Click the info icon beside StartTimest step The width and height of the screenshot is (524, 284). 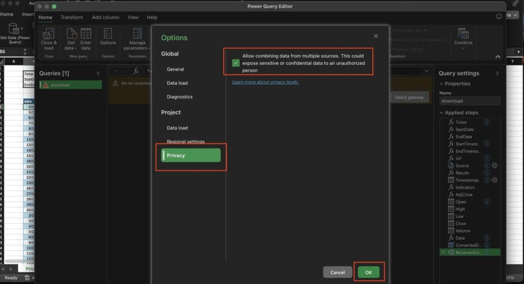click(x=487, y=144)
